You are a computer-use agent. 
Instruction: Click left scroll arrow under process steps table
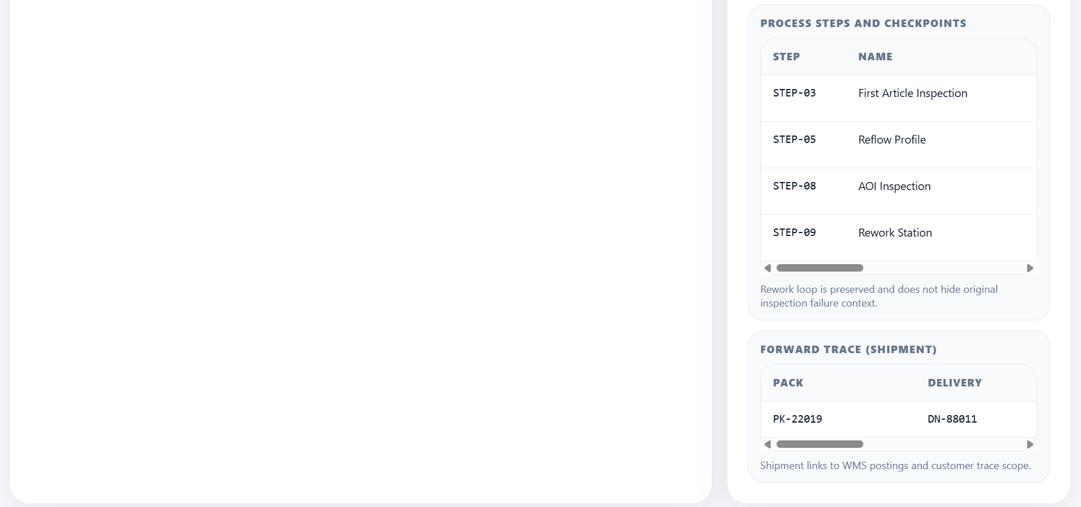click(768, 268)
